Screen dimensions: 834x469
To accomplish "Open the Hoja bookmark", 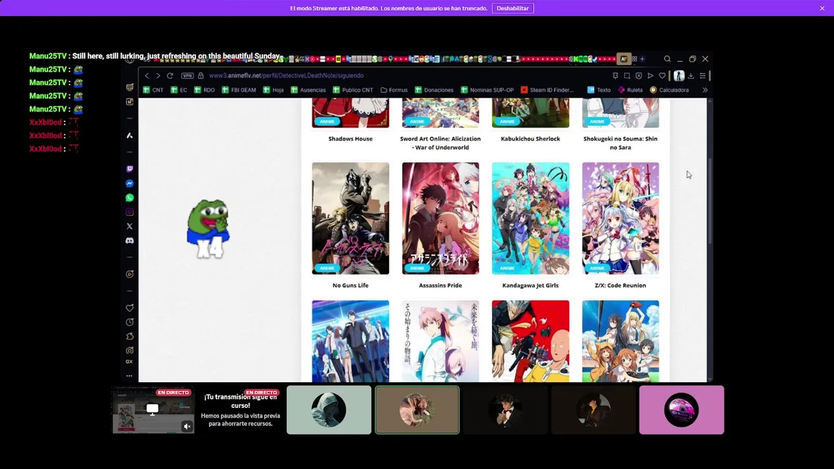I will point(273,90).
